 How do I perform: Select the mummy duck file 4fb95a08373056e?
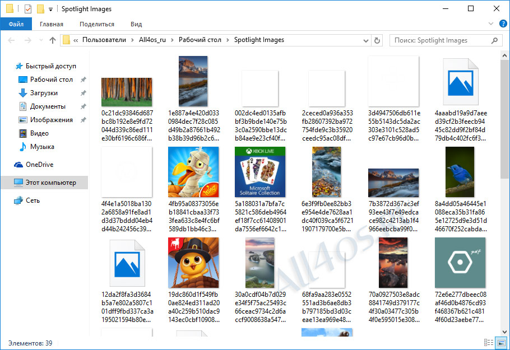(x=193, y=189)
